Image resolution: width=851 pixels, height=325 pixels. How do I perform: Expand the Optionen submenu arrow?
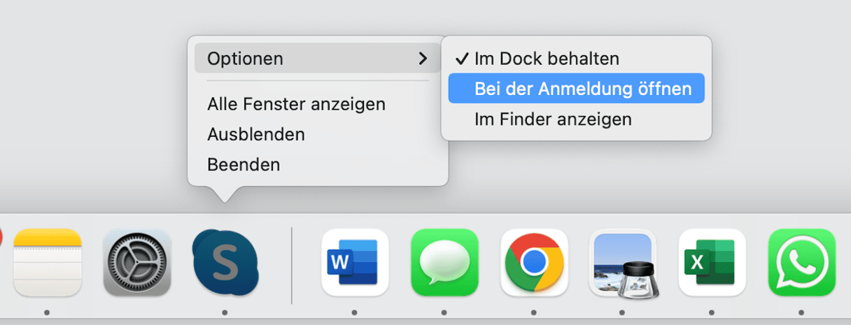pos(422,59)
